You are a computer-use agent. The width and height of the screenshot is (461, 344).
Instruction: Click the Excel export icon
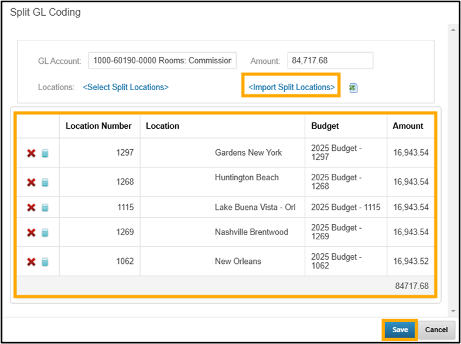point(353,88)
